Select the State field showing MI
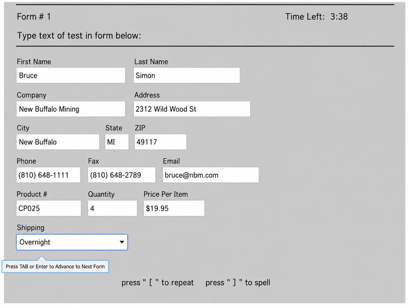Image resolution: width=409 pixels, height=307 pixels. [117, 142]
